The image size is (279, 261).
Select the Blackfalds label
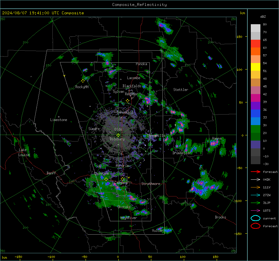point(132,86)
